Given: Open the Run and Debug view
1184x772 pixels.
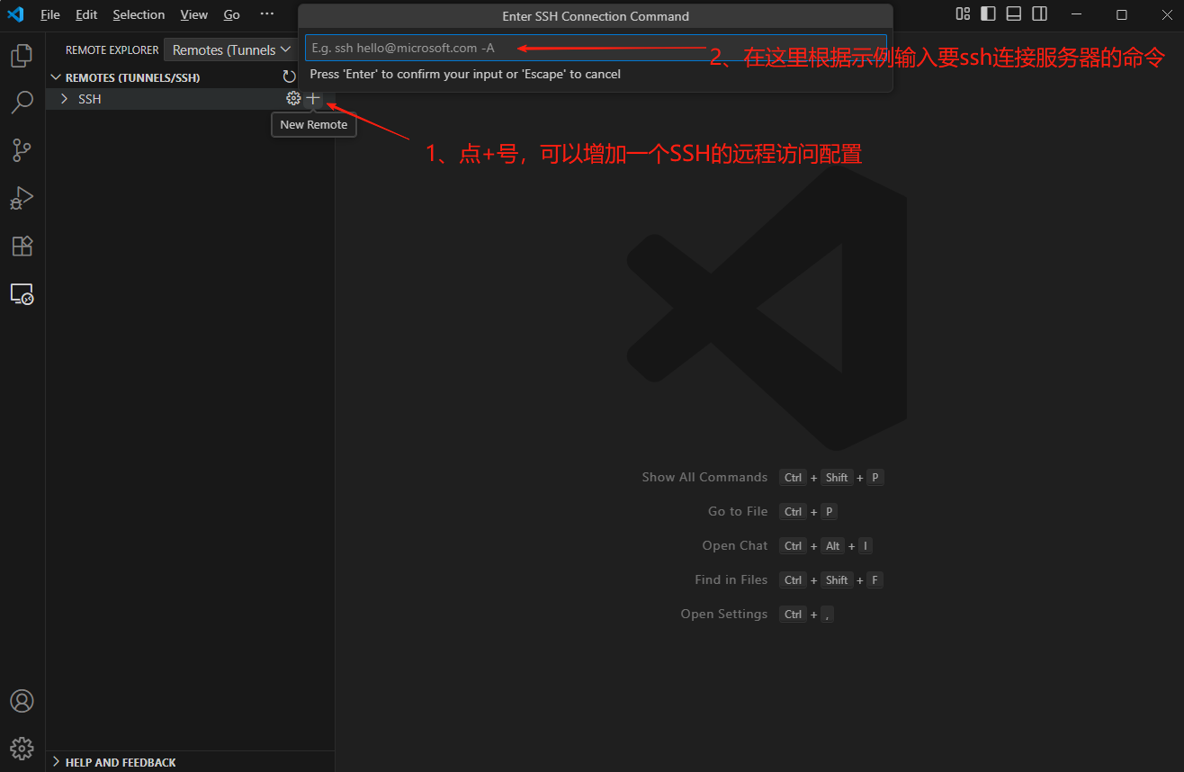Looking at the screenshot, I should point(22,198).
